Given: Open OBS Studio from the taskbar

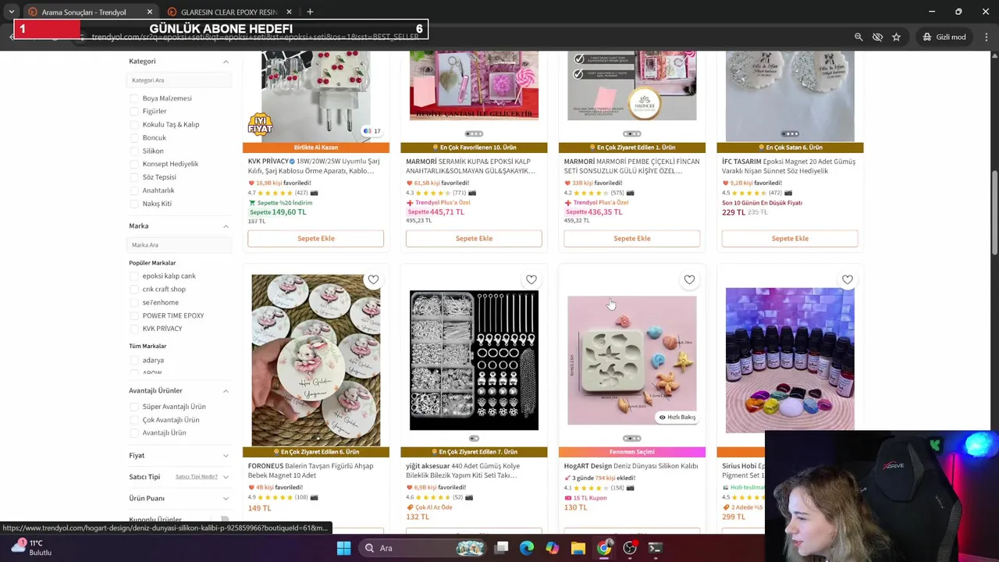Looking at the screenshot, I should (x=630, y=548).
